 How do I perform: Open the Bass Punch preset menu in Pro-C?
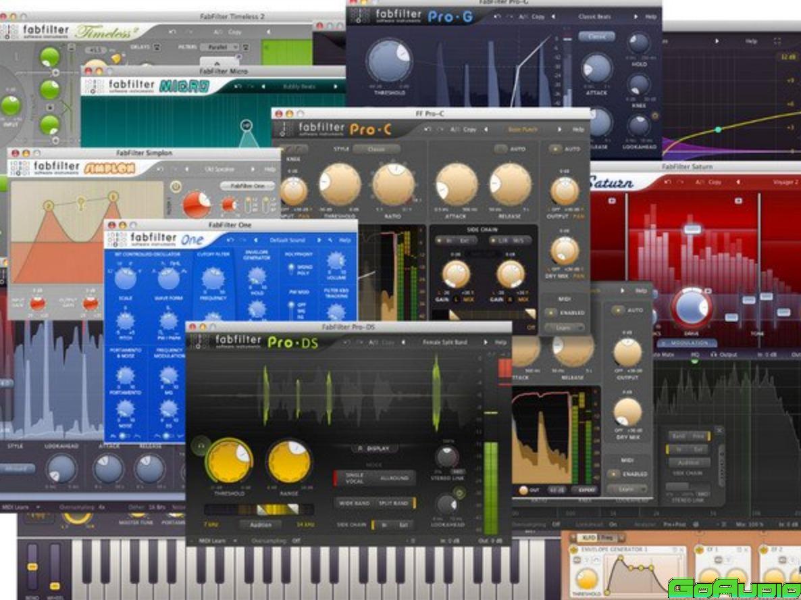523,130
